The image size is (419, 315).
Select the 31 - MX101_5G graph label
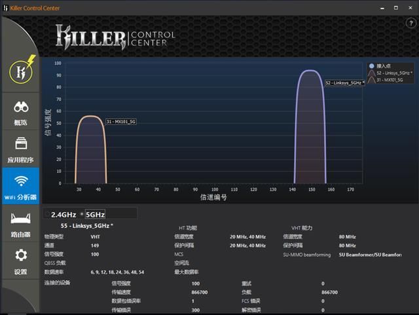122,122
